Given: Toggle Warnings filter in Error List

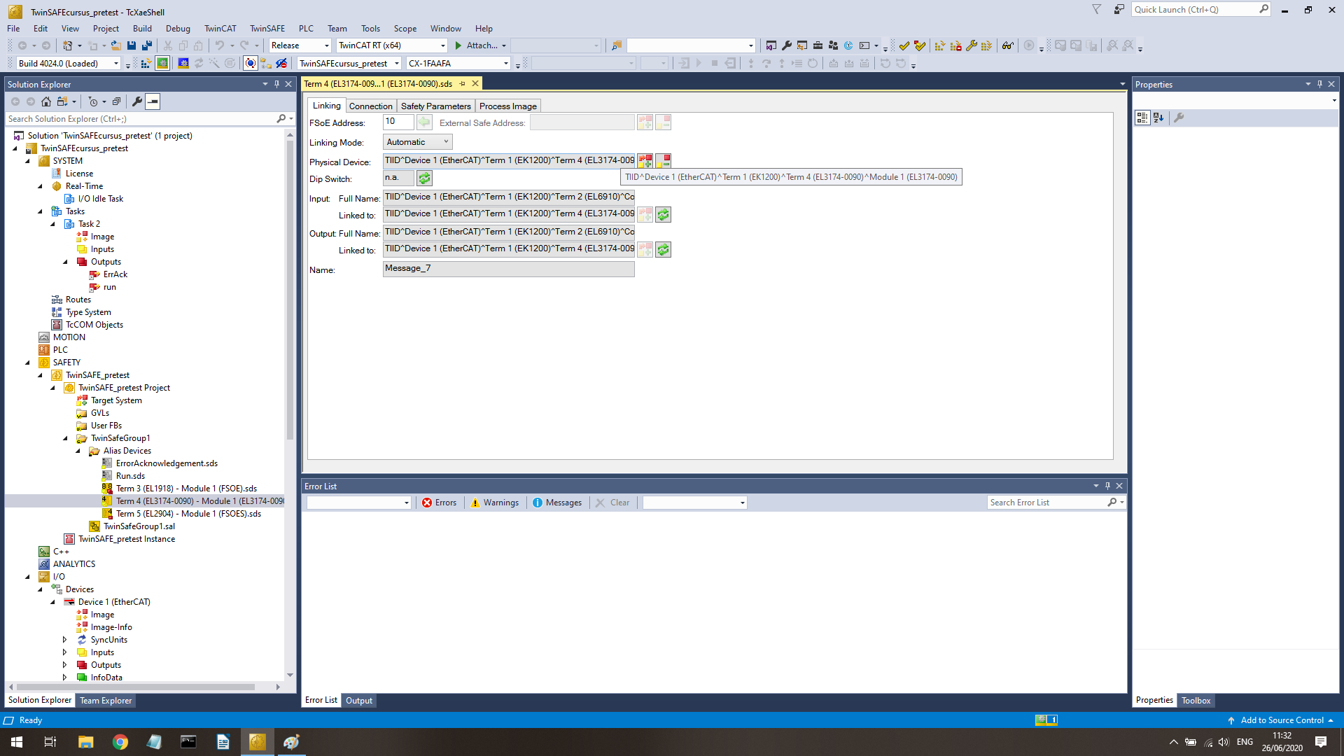Looking at the screenshot, I should 494,503.
